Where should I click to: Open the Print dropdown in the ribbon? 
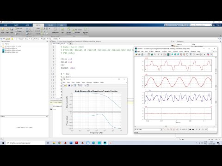18,34
